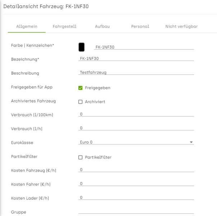Image resolution: width=217 pixels, height=216 pixels.
Task: Open the Euroklasse dropdown showing Euro 0
Action: [136, 142]
